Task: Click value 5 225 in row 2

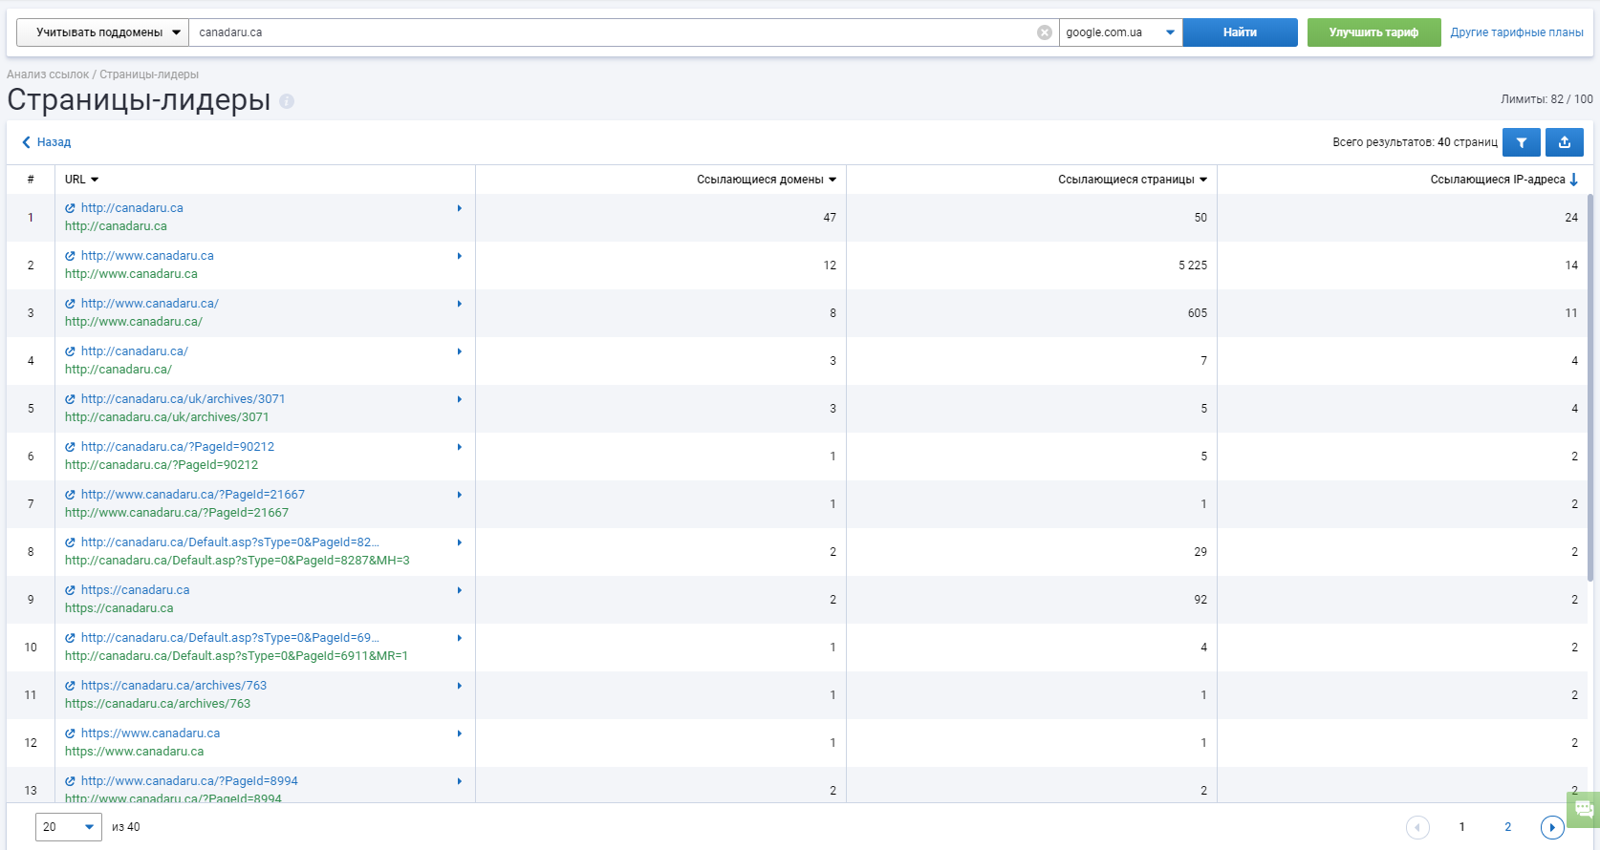Action: (1193, 266)
